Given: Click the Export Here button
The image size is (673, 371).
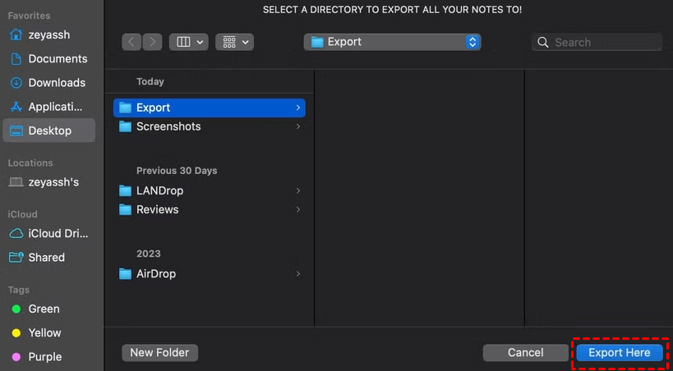Looking at the screenshot, I should click(x=619, y=353).
